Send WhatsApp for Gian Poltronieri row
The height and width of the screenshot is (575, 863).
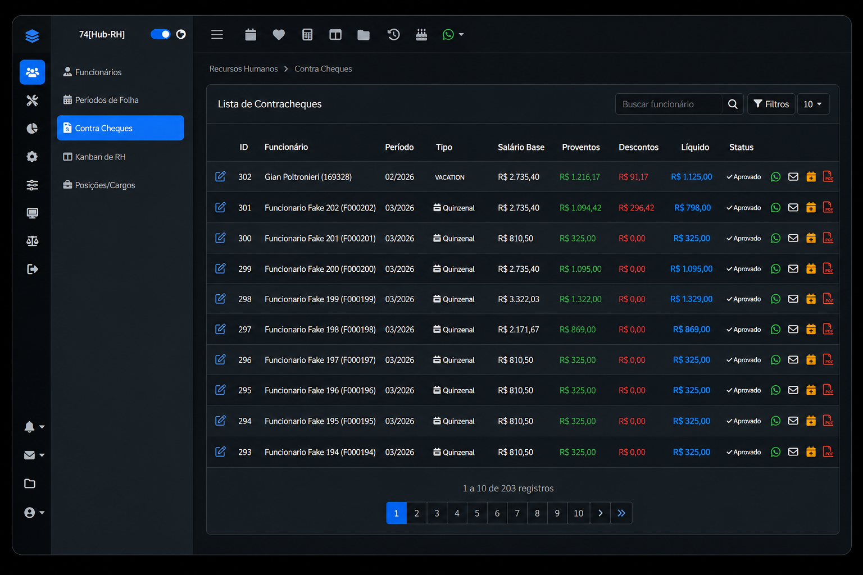[775, 177]
